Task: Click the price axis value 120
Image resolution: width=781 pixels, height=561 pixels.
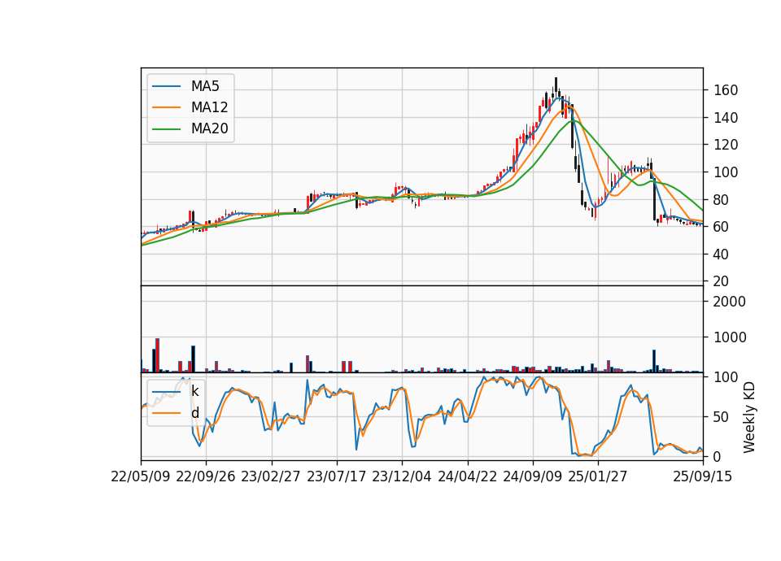Action: pos(726,145)
